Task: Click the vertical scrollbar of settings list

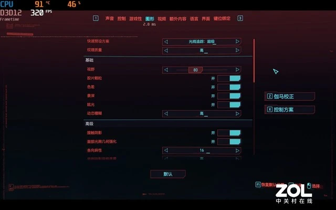Action: point(254,97)
